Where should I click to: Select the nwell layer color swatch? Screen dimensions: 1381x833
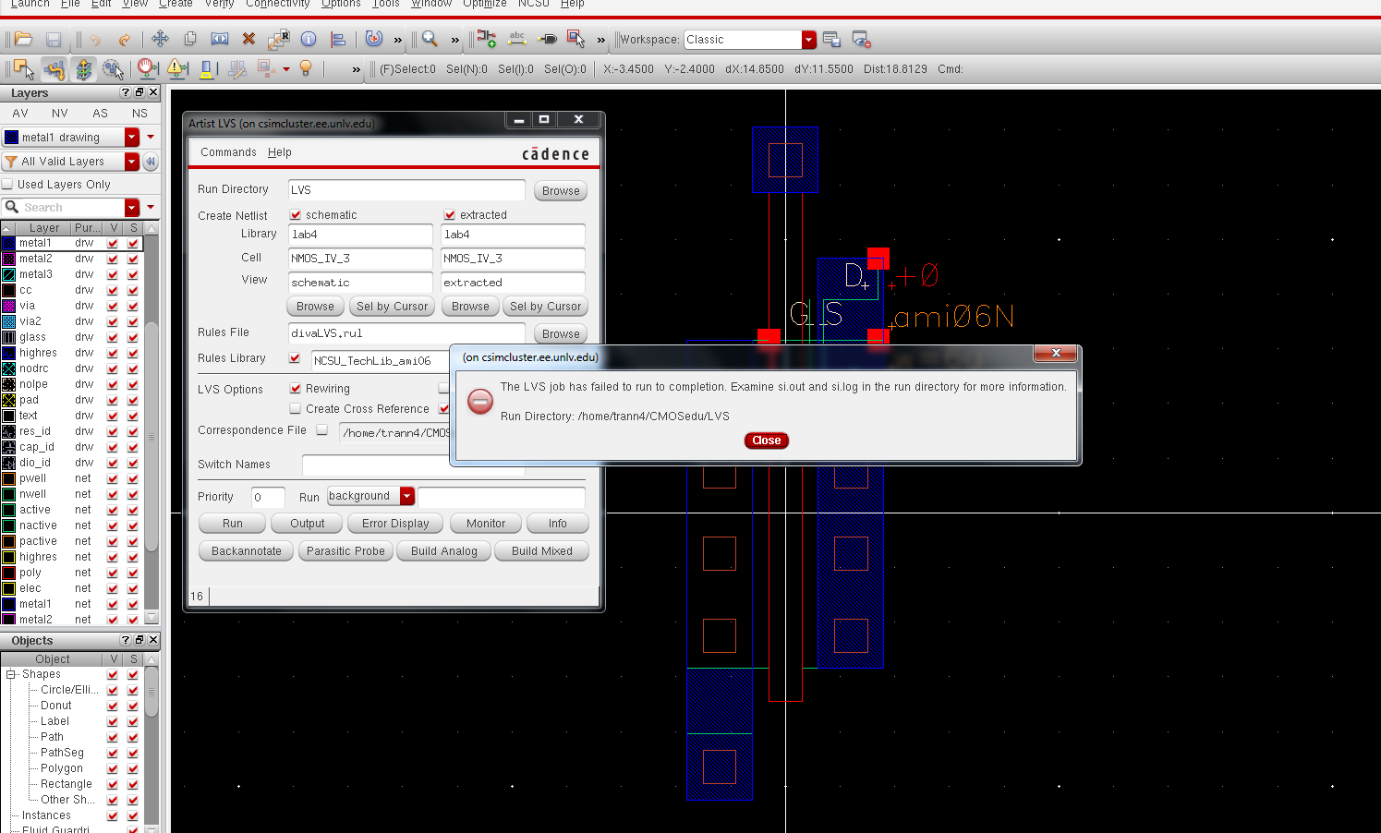click(8, 494)
